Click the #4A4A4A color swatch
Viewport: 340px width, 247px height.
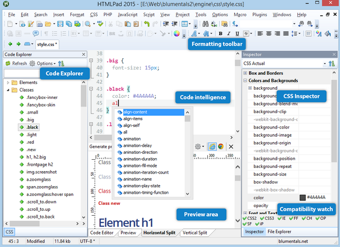(302, 197)
